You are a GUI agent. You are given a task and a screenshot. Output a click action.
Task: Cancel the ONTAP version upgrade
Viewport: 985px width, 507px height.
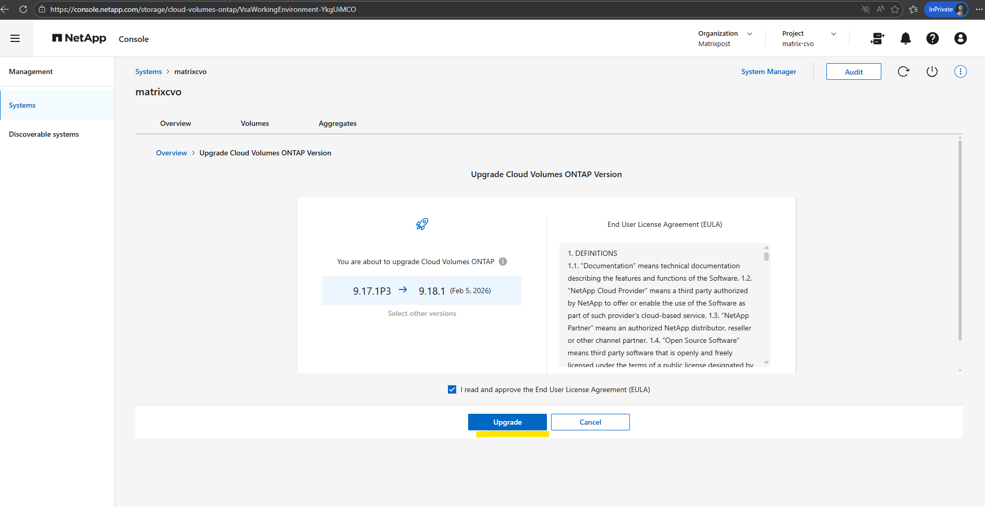[x=590, y=422]
